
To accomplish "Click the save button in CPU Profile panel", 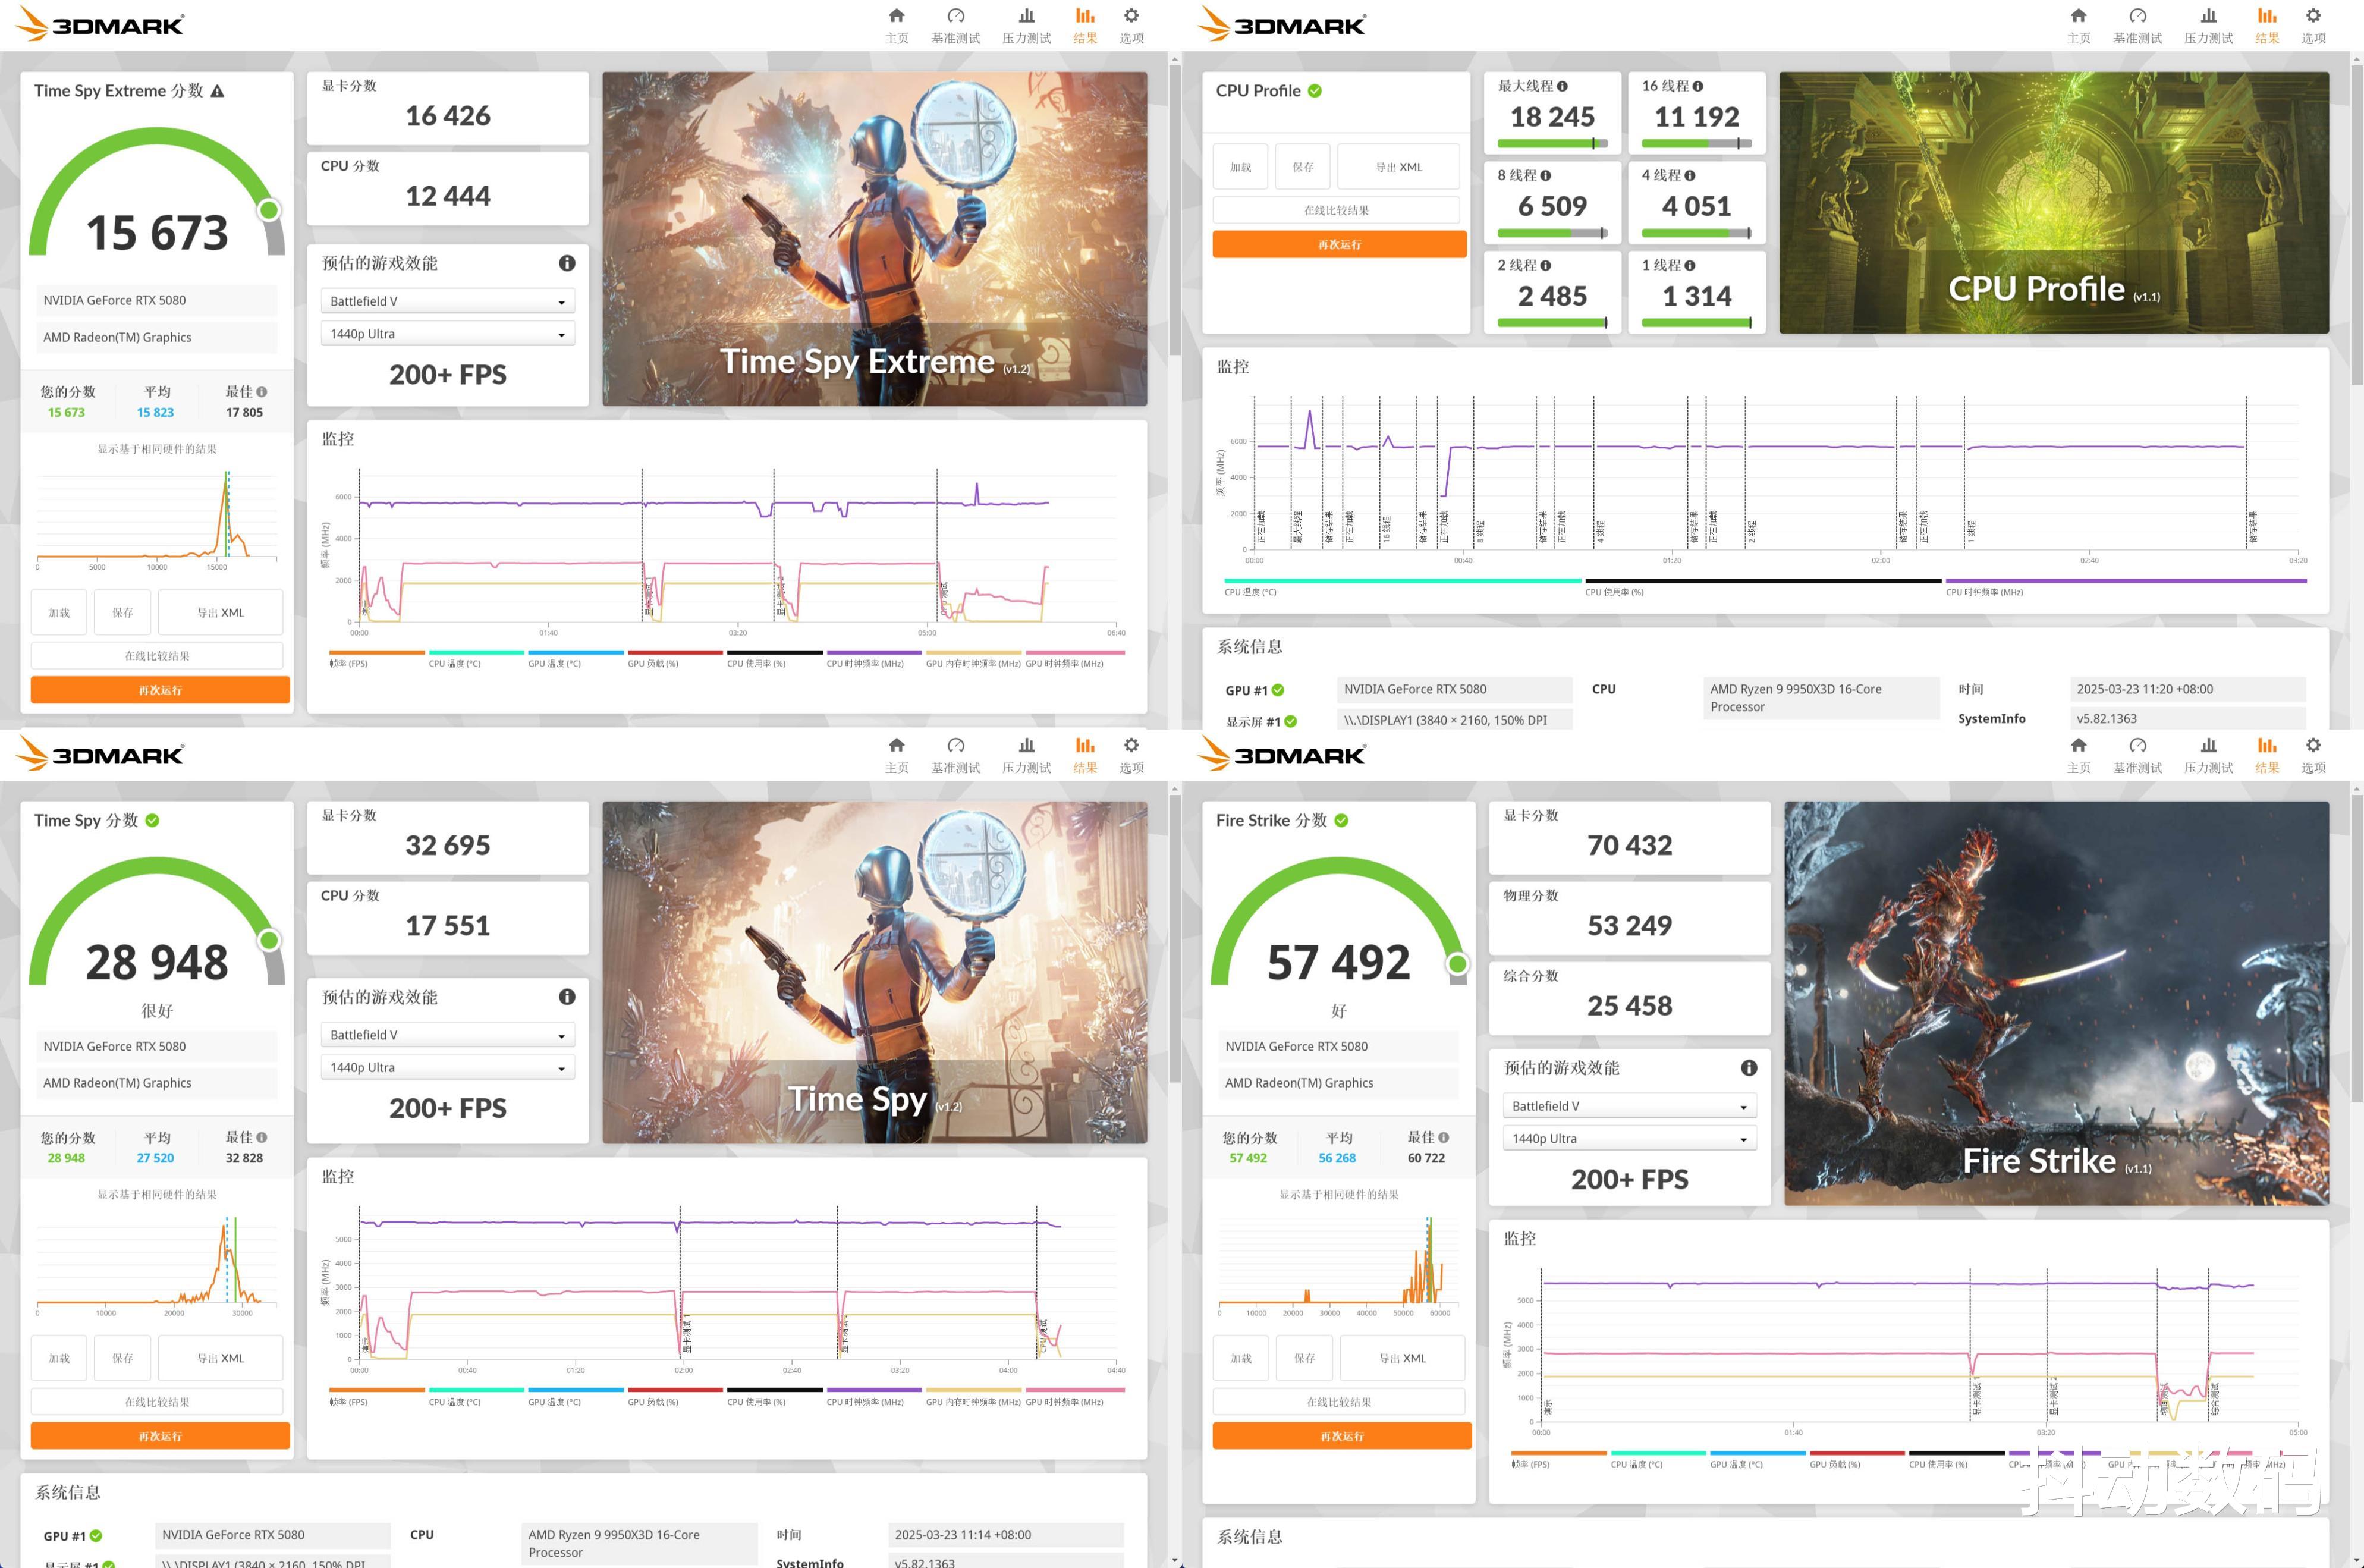I will click(x=1302, y=167).
